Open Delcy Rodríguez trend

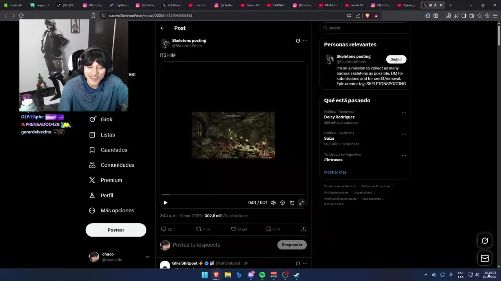[339, 117]
